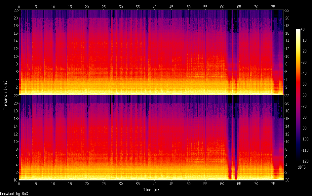This screenshot has width=312, height=196.
Task: Click the "+0" color scale label
Action: tap(303, 29)
